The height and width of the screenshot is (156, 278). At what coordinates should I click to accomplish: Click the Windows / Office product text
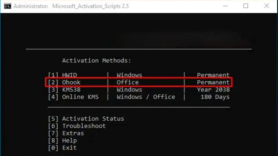click(146, 97)
